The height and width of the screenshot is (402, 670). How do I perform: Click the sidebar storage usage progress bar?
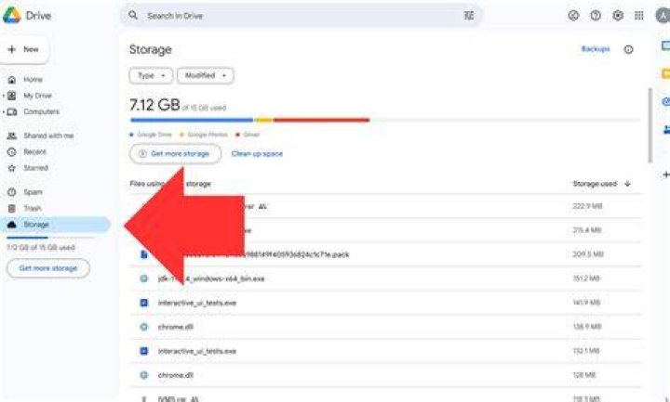pyautogui.click(x=50, y=238)
